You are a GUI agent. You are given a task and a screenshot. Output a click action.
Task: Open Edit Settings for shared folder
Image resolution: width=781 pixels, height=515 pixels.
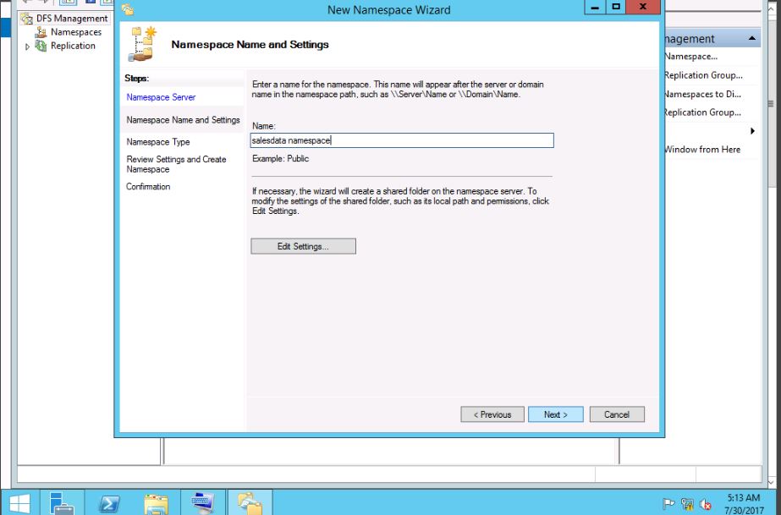coord(303,246)
